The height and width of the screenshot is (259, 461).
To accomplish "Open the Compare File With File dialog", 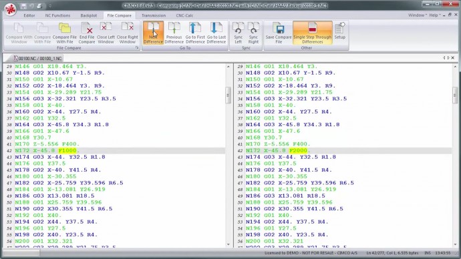I will [x=65, y=33].
